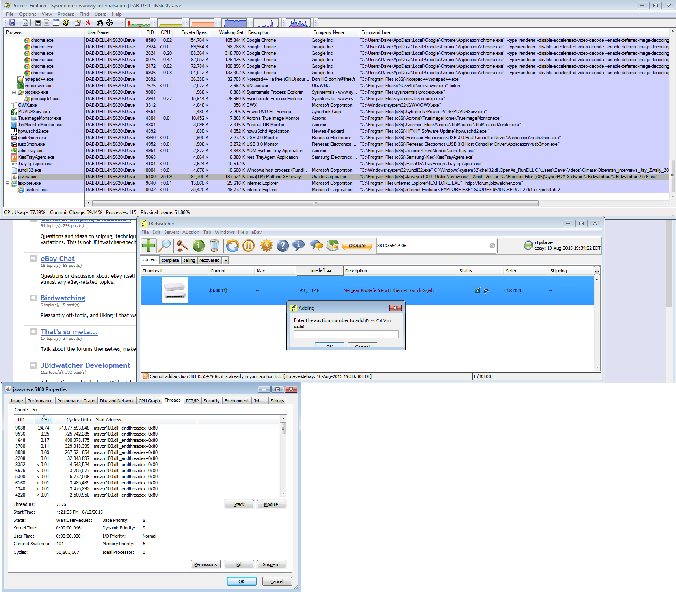Open the Servers menu in JBidwatcher
The image size is (676, 592).
coord(171,232)
